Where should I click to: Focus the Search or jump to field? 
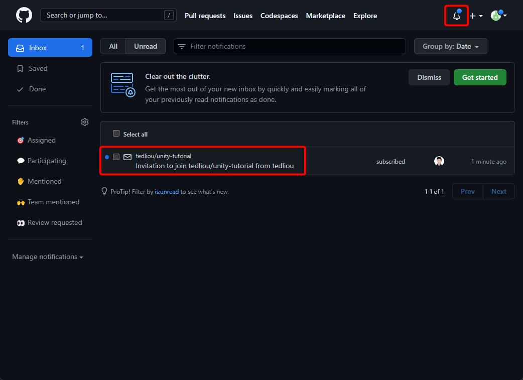click(108, 16)
